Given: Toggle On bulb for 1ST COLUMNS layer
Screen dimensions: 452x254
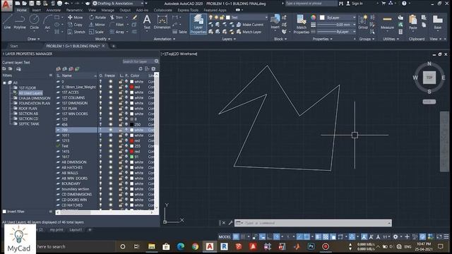Looking at the screenshot, I should [x=100, y=98].
